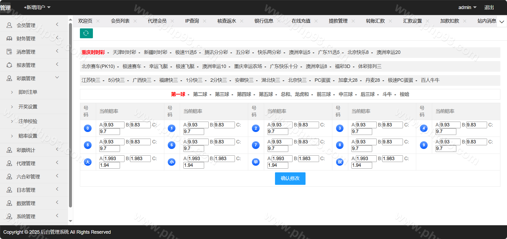
Task: Collapse the 彩票管理 menu section
Action: [x=57, y=78]
